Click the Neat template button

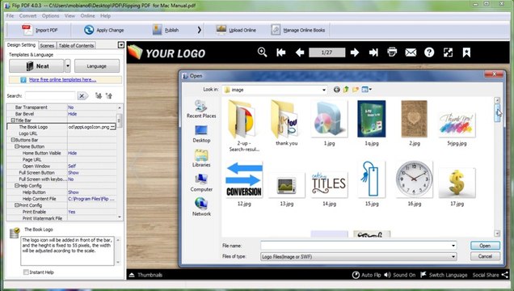click(x=36, y=65)
